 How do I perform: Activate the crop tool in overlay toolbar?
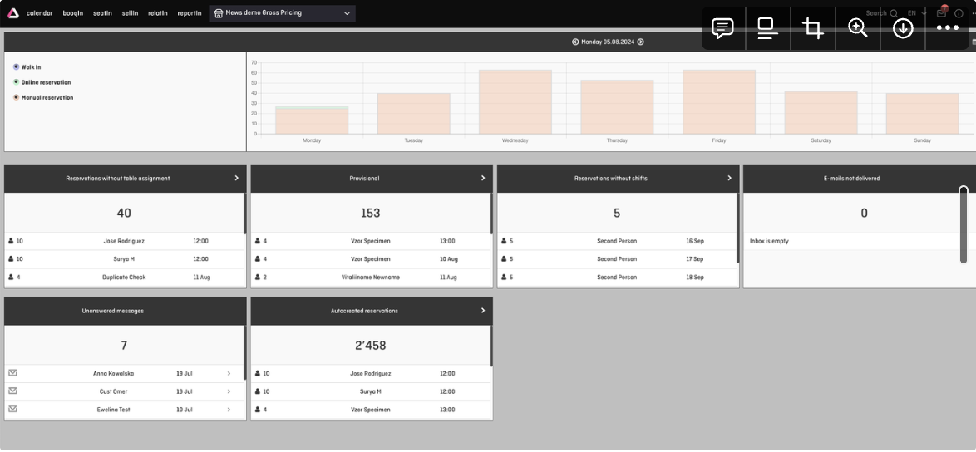click(x=812, y=28)
